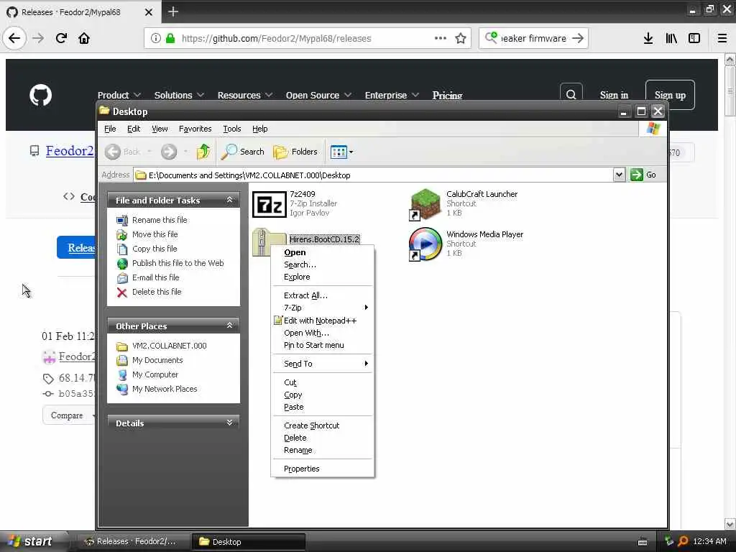The height and width of the screenshot is (552, 736).
Task: Open GitHub Product dropdown
Action: (119, 96)
